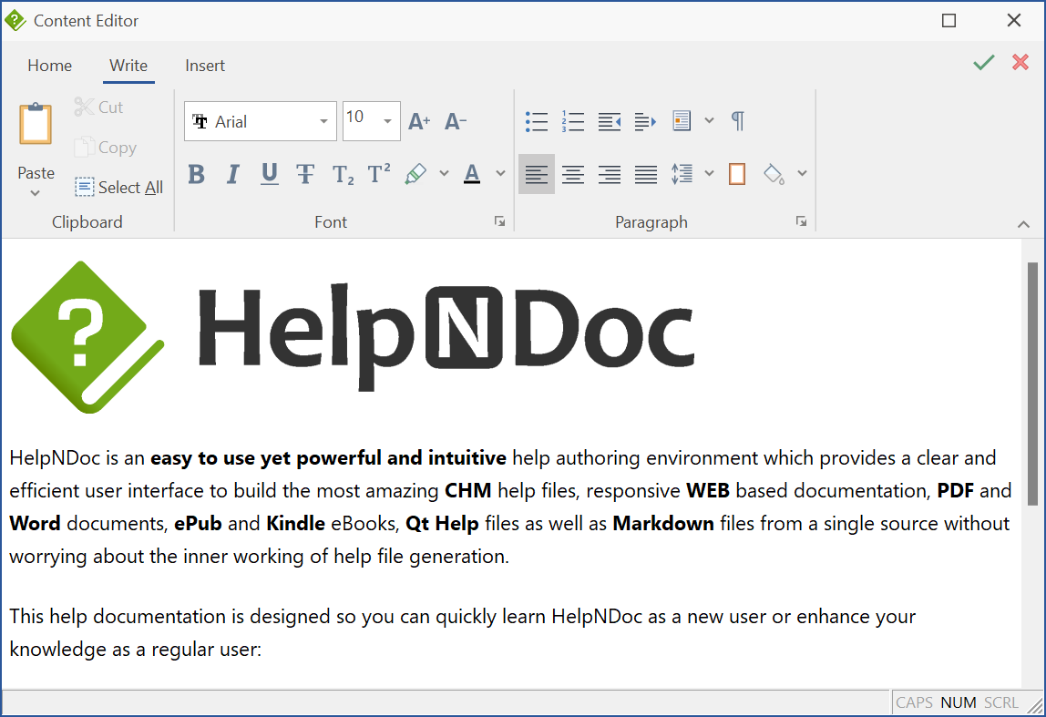Screen dimensions: 1046x717
Task: Expand the paragraph fill color dropdown
Action: pos(803,173)
